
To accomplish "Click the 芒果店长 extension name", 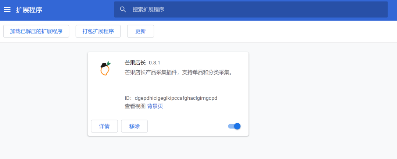I will coord(135,63).
